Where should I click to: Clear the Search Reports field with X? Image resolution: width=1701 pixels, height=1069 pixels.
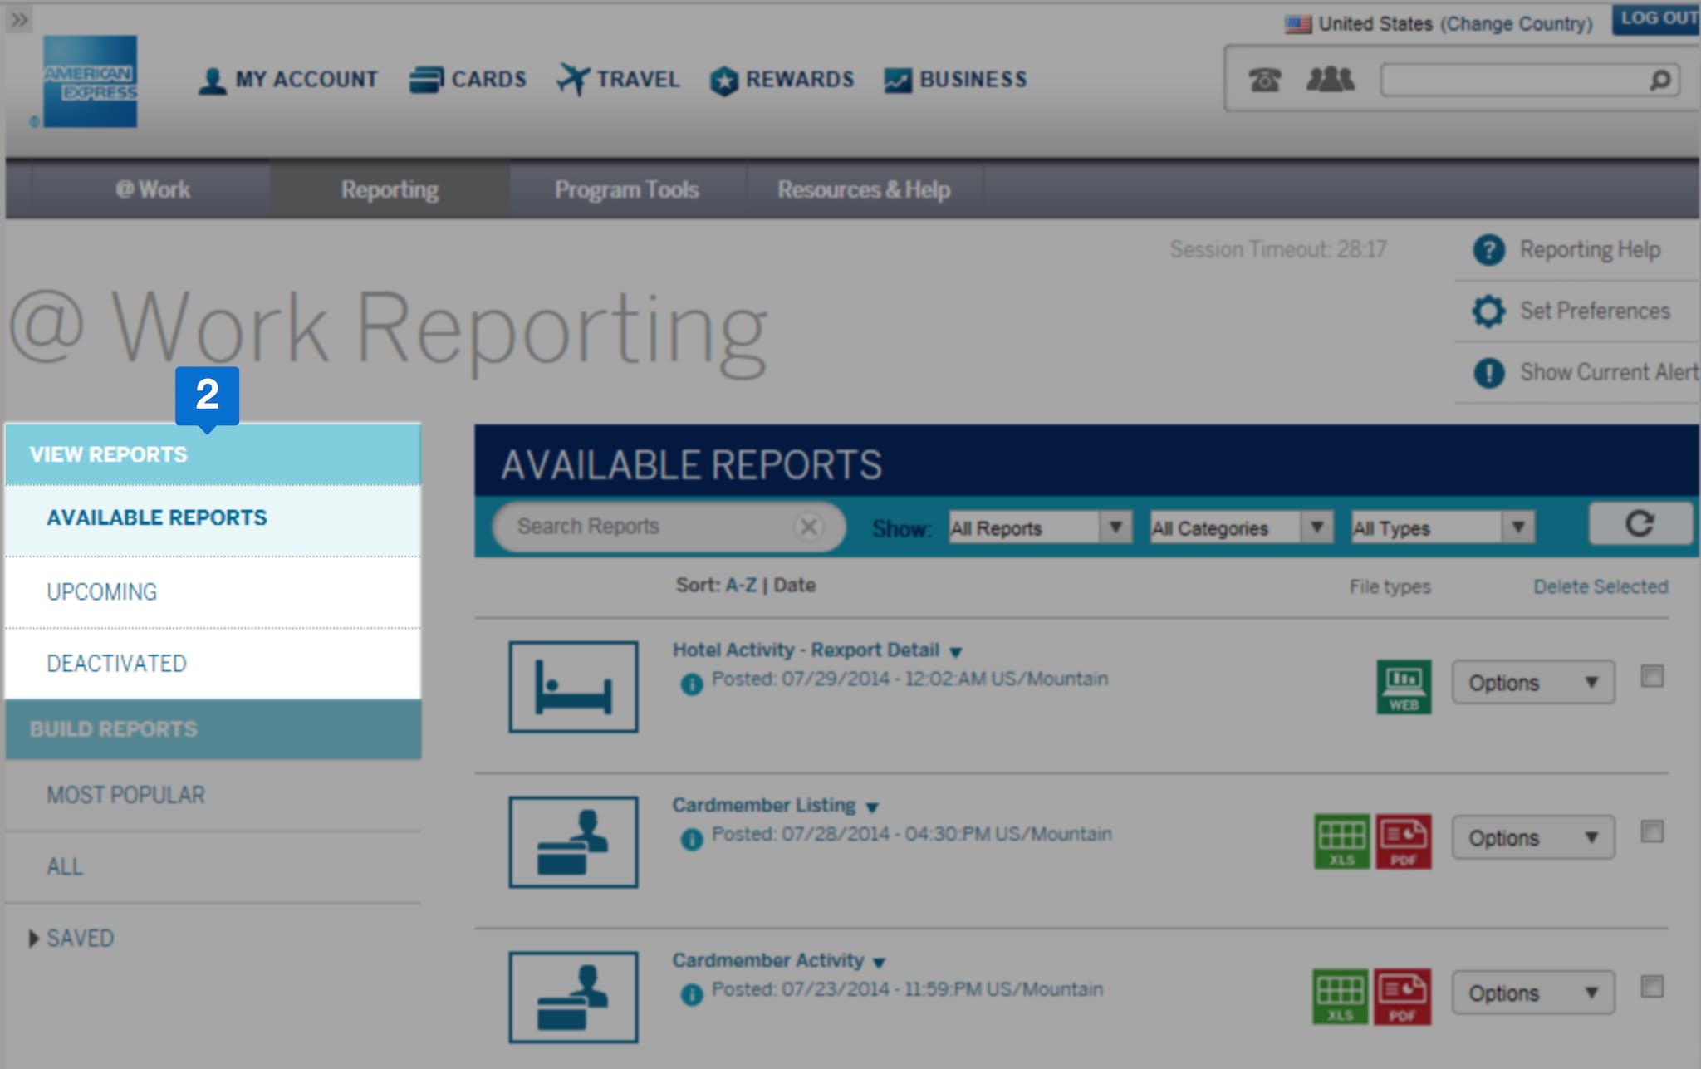[x=808, y=527]
